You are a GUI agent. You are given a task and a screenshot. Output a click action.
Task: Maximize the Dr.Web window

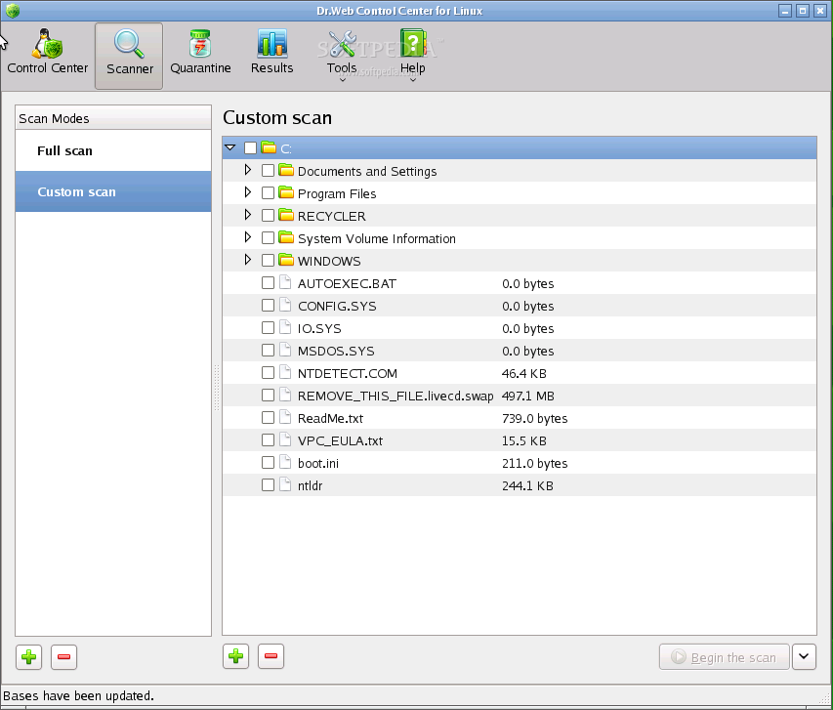tap(803, 11)
